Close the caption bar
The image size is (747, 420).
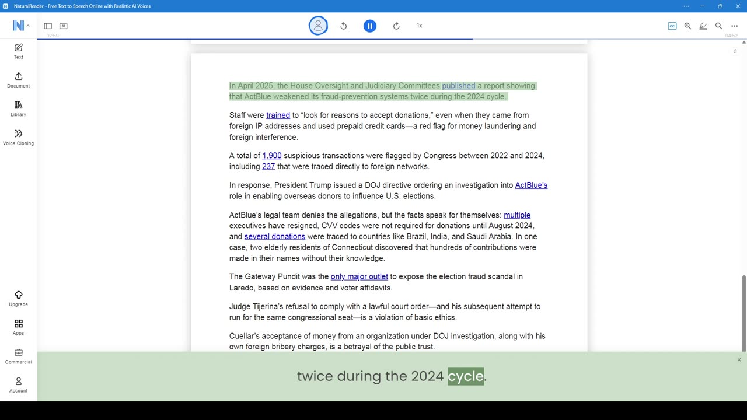coord(739,360)
